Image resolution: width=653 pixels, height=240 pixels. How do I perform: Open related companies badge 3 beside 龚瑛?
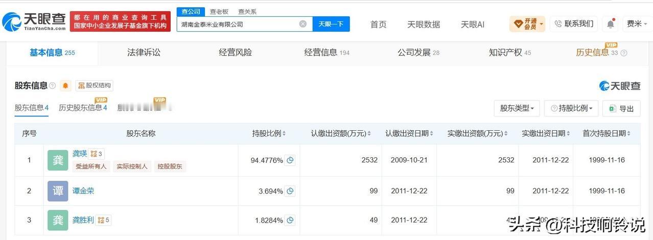(x=97, y=154)
